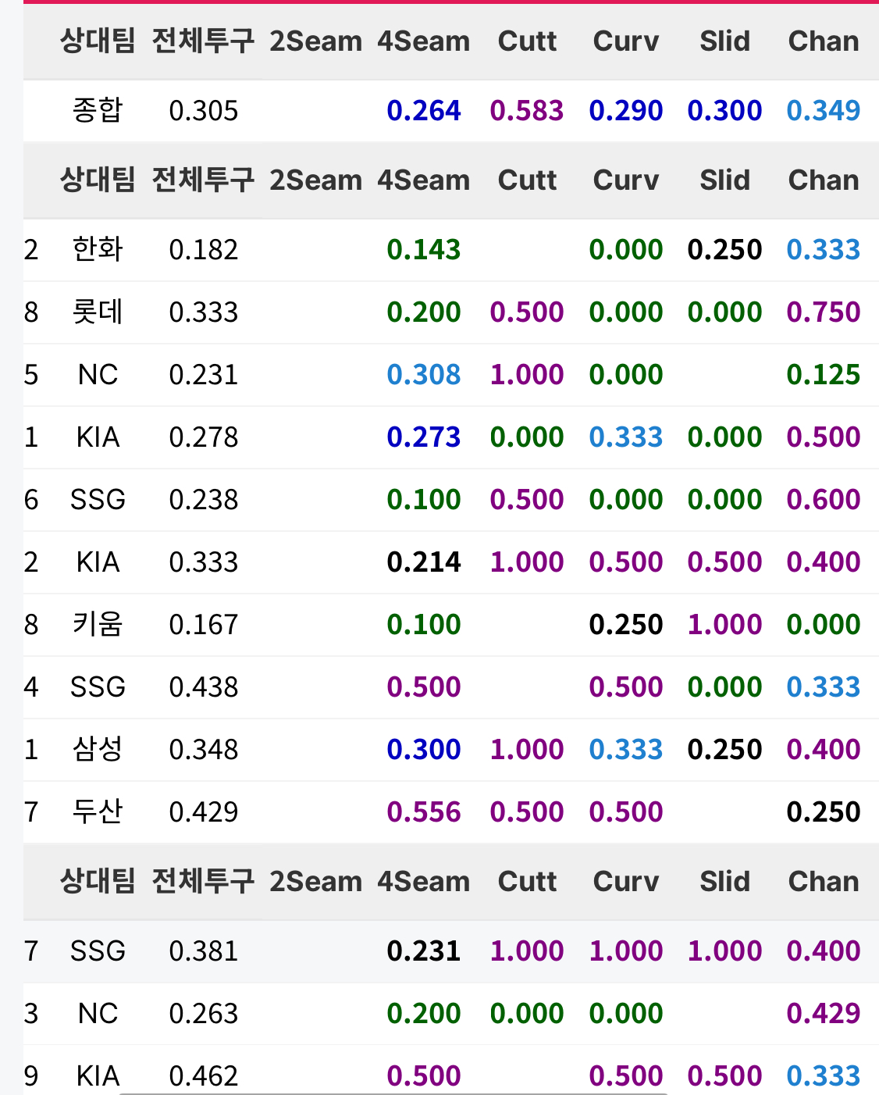Select the Cutt value in 롯데 row
The height and width of the screenshot is (1095, 879).
tap(527, 312)
